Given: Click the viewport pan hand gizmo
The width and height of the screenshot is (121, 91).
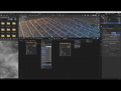Looking at the screenshot, I should click(99, 26).
